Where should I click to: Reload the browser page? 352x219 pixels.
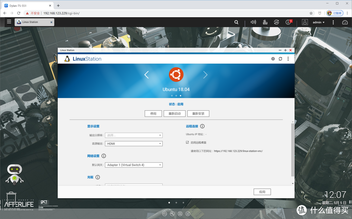19,13
